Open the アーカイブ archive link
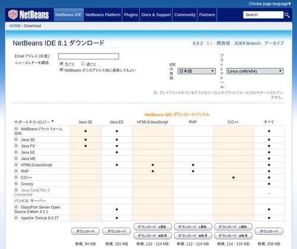 (274, 43)
